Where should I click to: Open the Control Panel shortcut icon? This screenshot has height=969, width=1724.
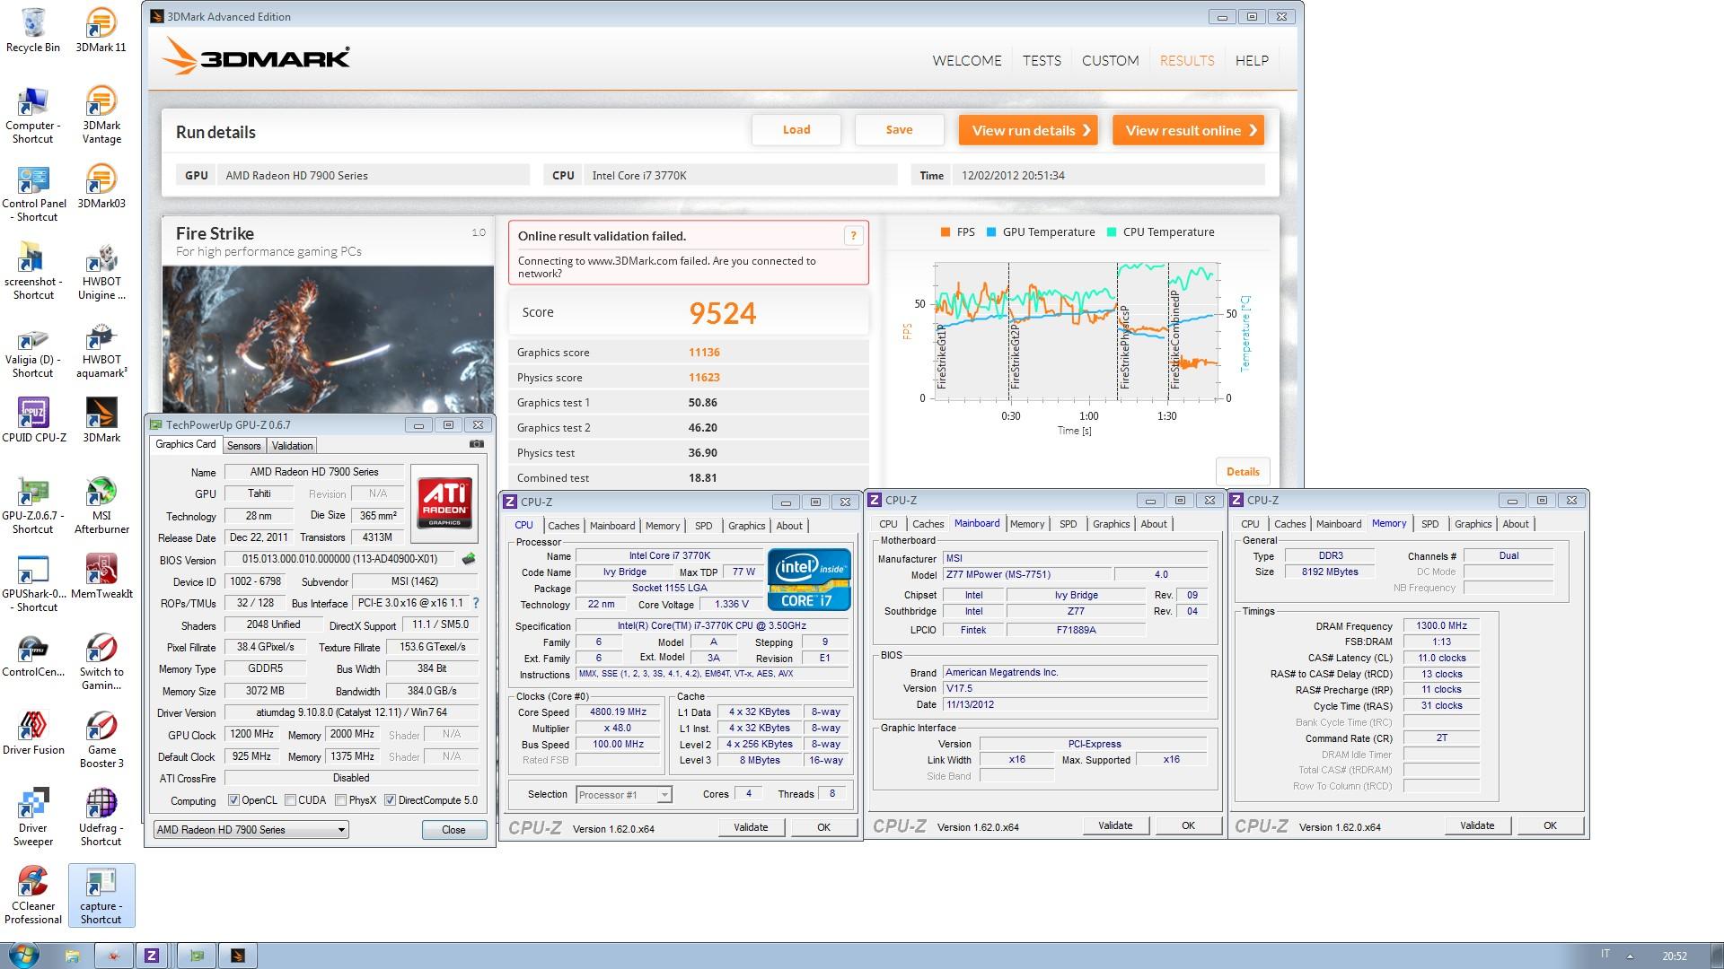33,193
